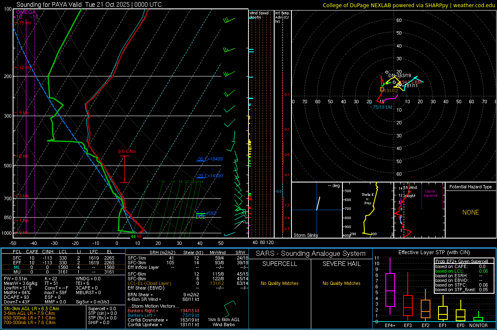The width and height of the screenshot is (497, 330).
Task: Click the orange square marker on the hodograph
Action: point(382,89)
